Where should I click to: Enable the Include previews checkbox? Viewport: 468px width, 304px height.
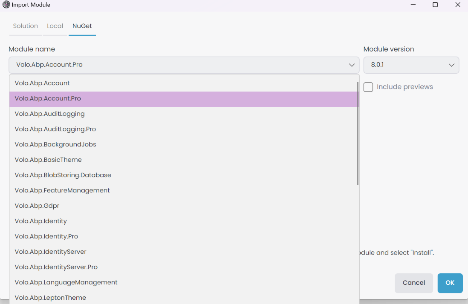pos(368,87)
